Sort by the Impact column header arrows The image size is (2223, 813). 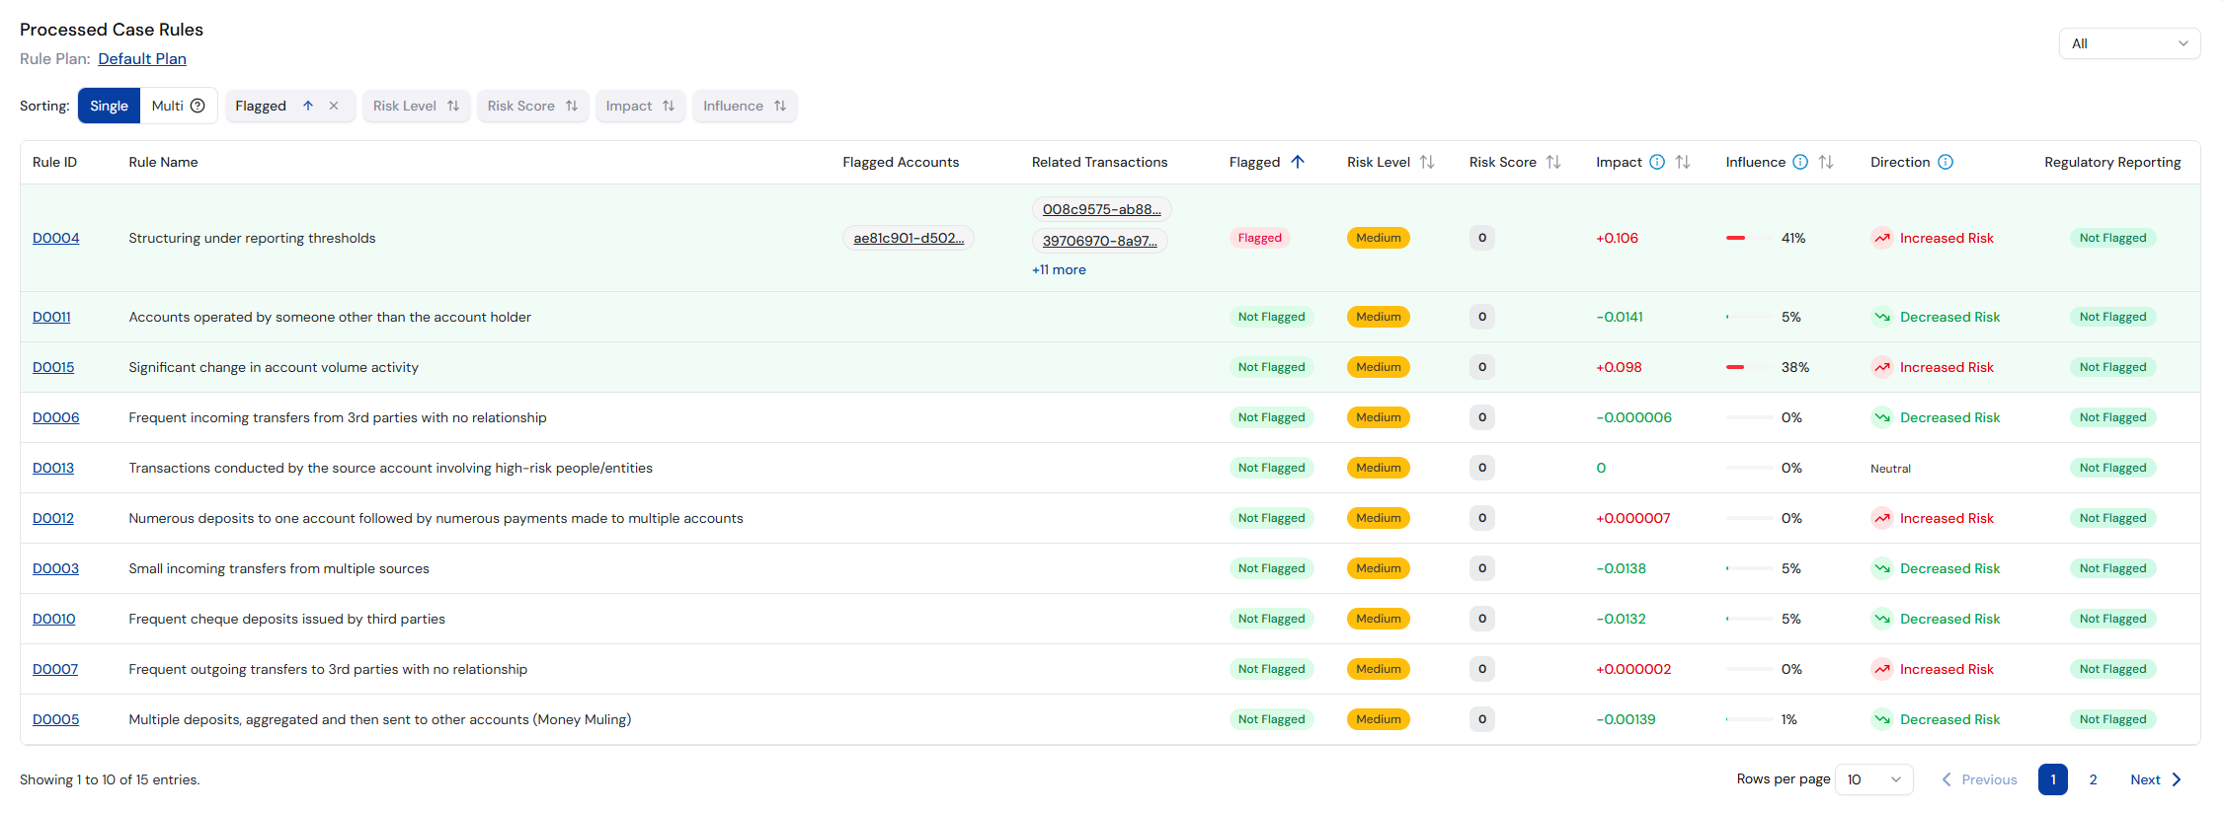pos(1683,162)
